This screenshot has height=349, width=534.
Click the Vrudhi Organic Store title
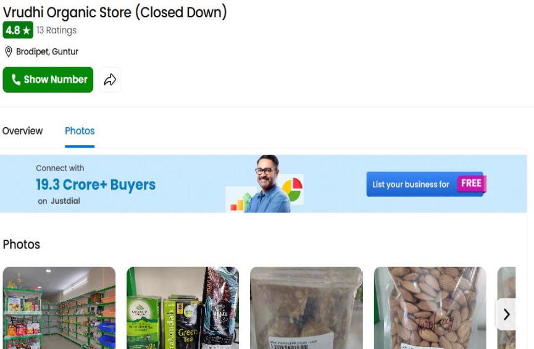[x=115, y=12]
